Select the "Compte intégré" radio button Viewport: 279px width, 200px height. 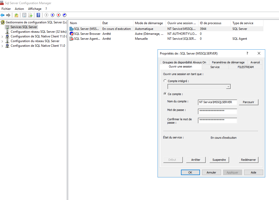pos(165,81)
